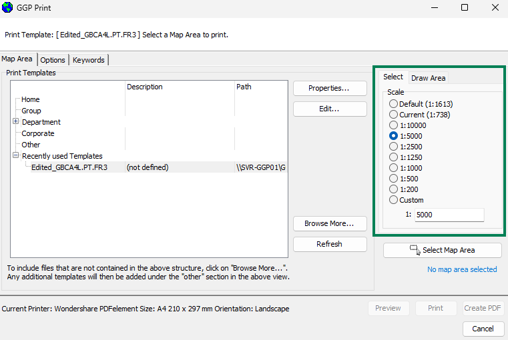Minimize the GGP Print window
The image size is (508, 340).
click(x=435, y=7)
